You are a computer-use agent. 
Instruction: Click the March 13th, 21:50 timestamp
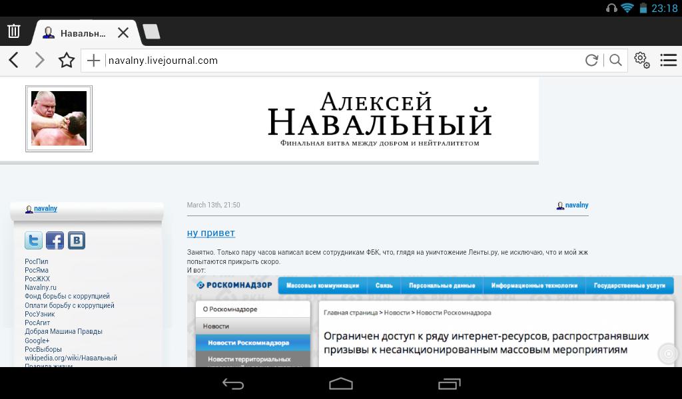click(x=214, y=205)
